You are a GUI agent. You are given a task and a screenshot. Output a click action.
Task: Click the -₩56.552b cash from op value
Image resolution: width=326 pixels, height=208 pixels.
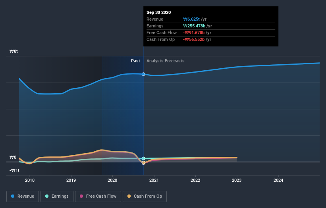[x=194, y=39]
